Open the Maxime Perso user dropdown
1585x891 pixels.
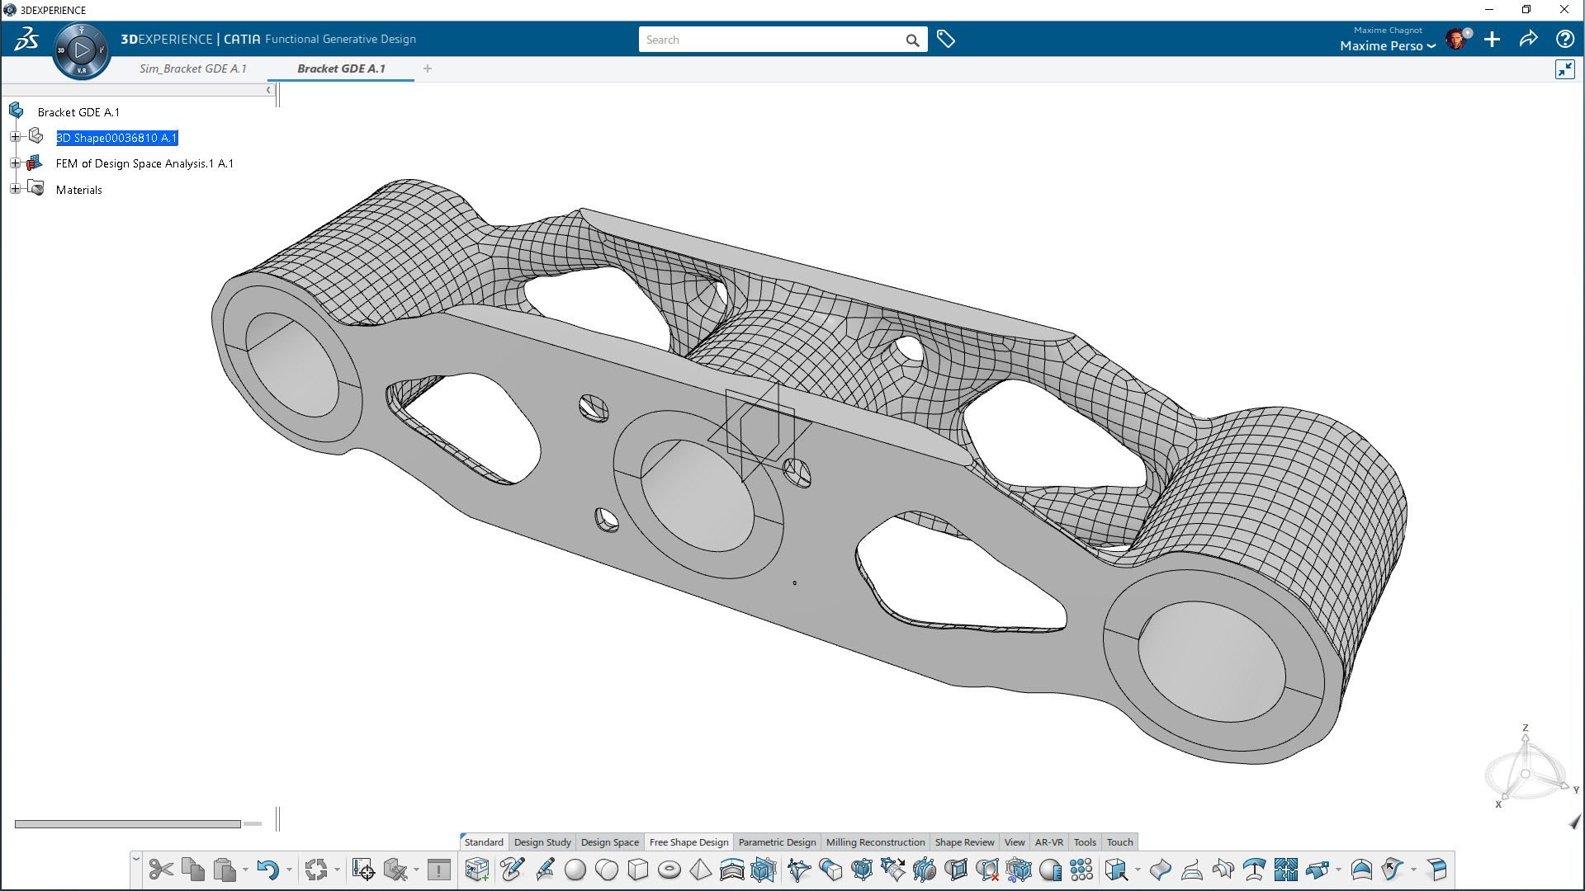pyautogui.click(x=1388, y=46)
